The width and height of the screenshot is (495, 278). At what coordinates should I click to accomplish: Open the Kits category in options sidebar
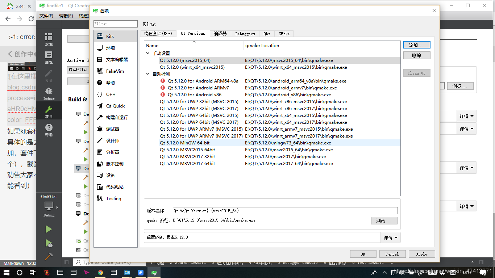click(115, 36)
